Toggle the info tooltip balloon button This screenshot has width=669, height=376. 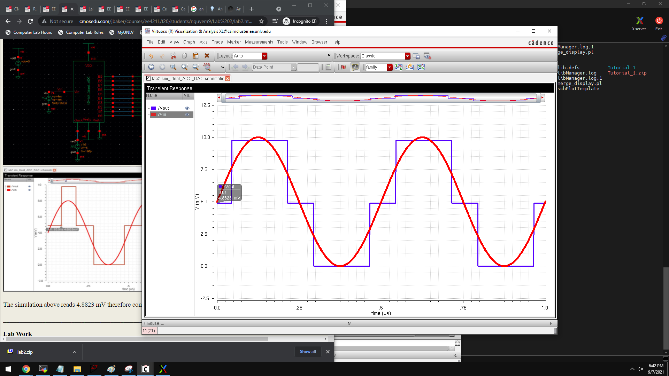(x=355, y=67)
